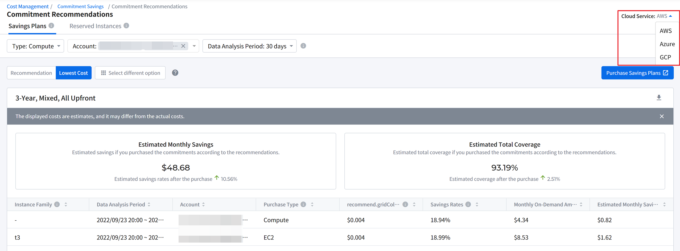Click Select different option button

pyautogui.click(x=130, y=73)
